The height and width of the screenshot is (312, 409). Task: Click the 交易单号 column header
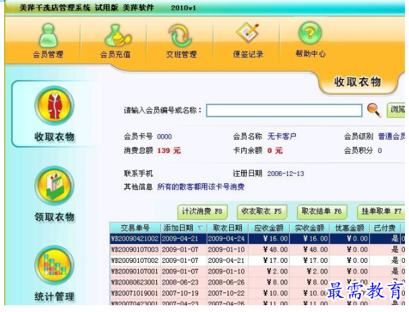135,228
